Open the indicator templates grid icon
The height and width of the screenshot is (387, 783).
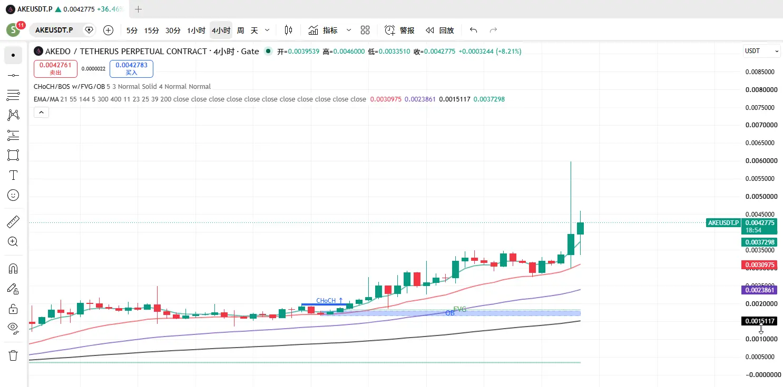[365, 30]
